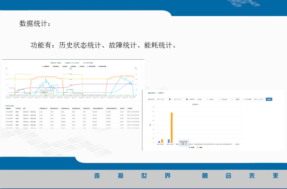Click the tall orange fault bar

171,127
